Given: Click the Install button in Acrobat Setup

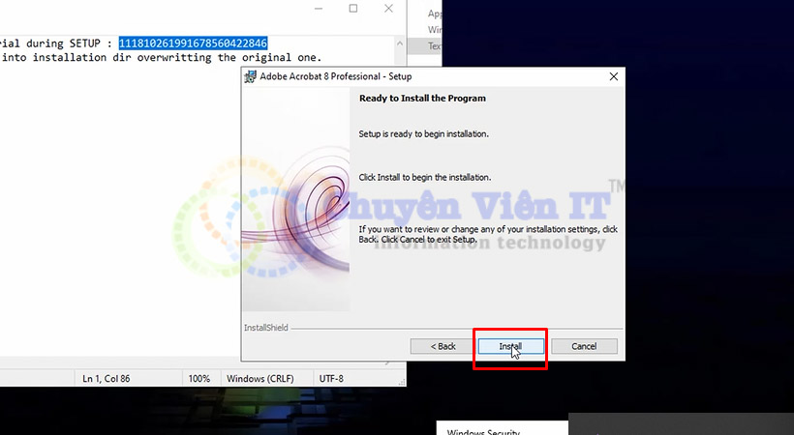Looking at the screenshot, I should (x=511, y=346).
